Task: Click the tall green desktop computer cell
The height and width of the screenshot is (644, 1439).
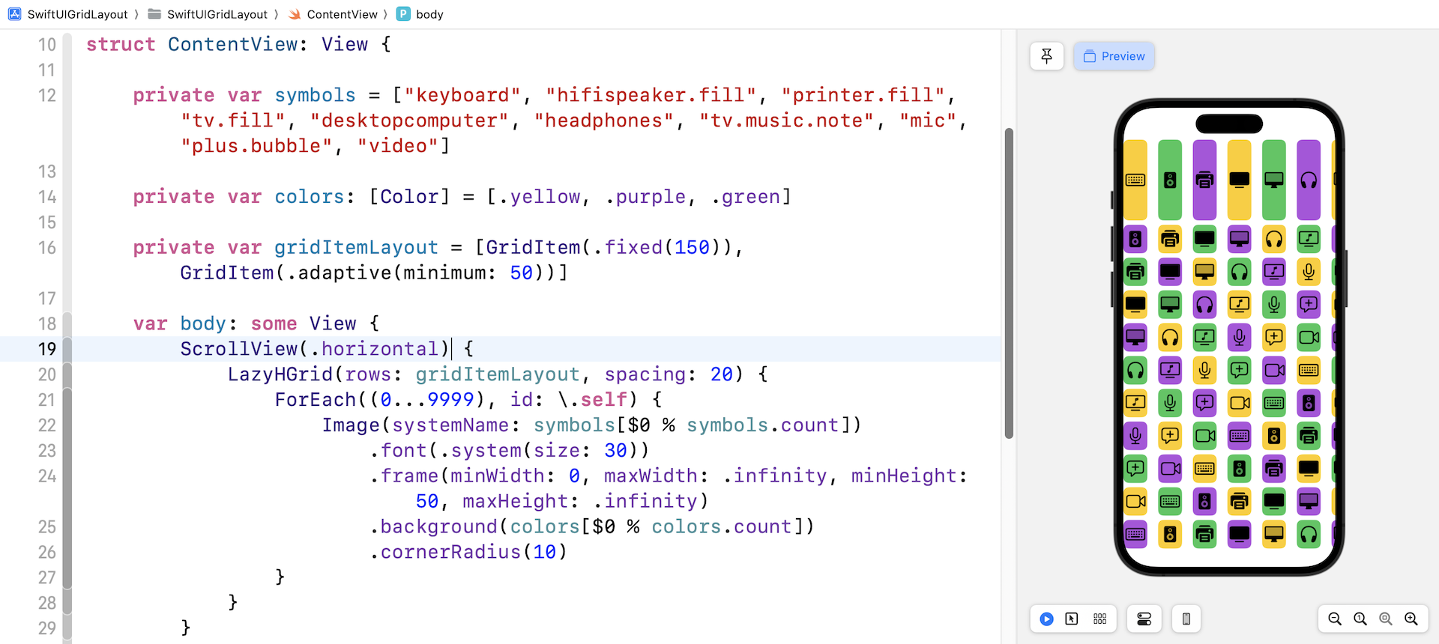Action: coord(1274,180)
